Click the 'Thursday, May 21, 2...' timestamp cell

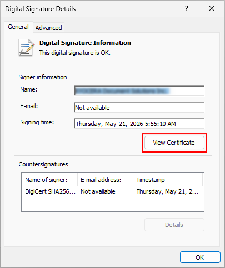[167, 191]
